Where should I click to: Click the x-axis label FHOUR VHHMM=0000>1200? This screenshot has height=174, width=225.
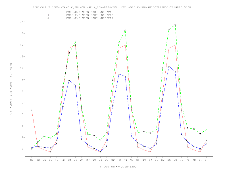118,167
